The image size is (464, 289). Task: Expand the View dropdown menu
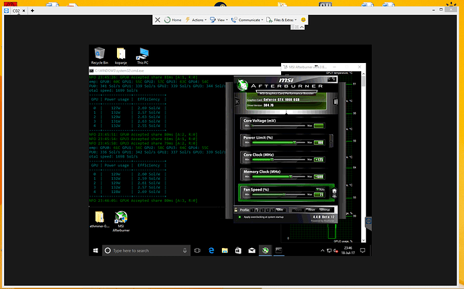click(x=221, y=20)
